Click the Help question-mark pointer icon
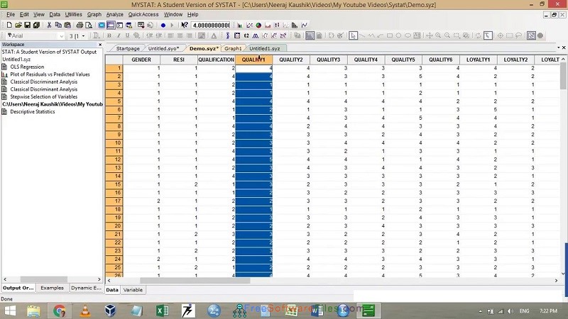The width and height of the screenshot is (568, 319). pos(185,25)
